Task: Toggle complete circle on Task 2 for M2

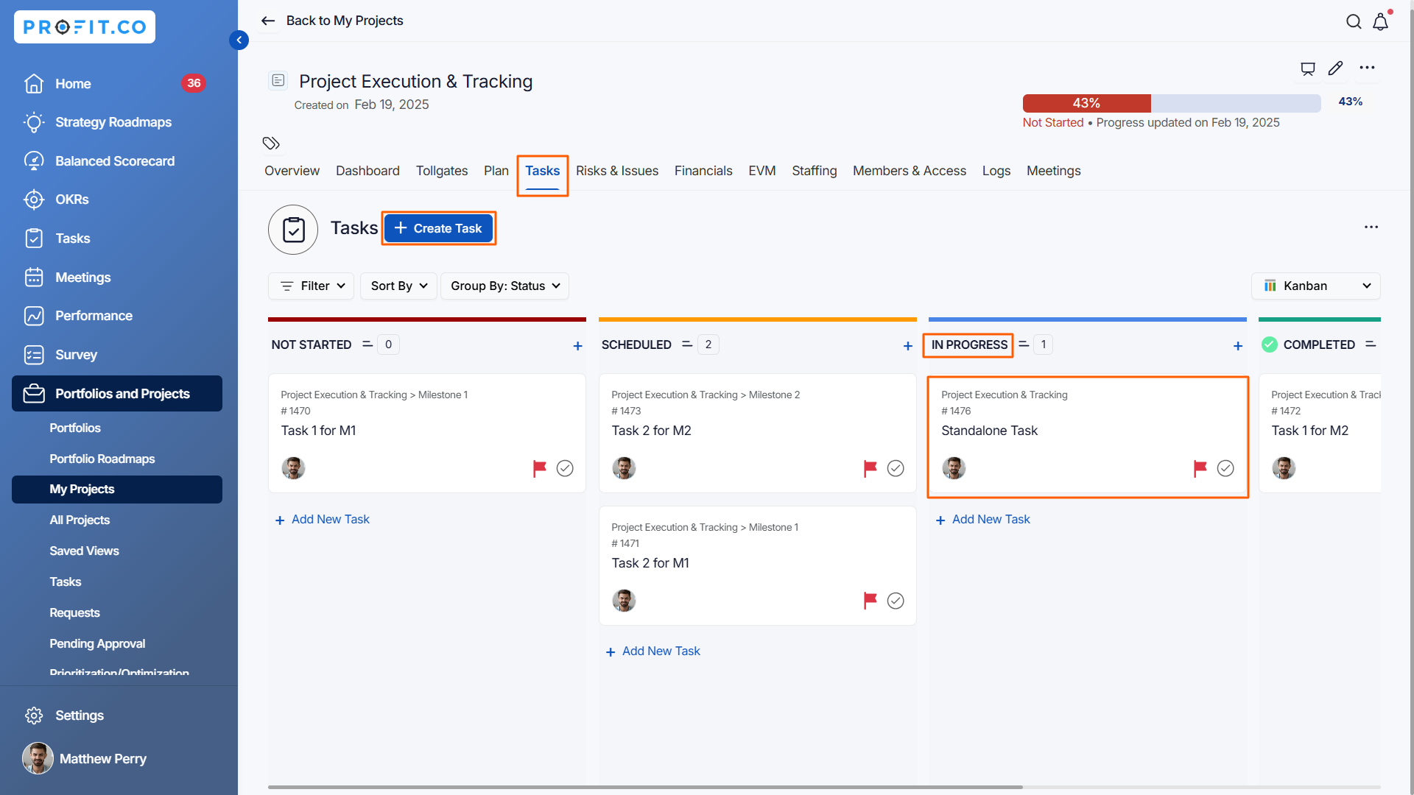Action: tap(896, 468)
